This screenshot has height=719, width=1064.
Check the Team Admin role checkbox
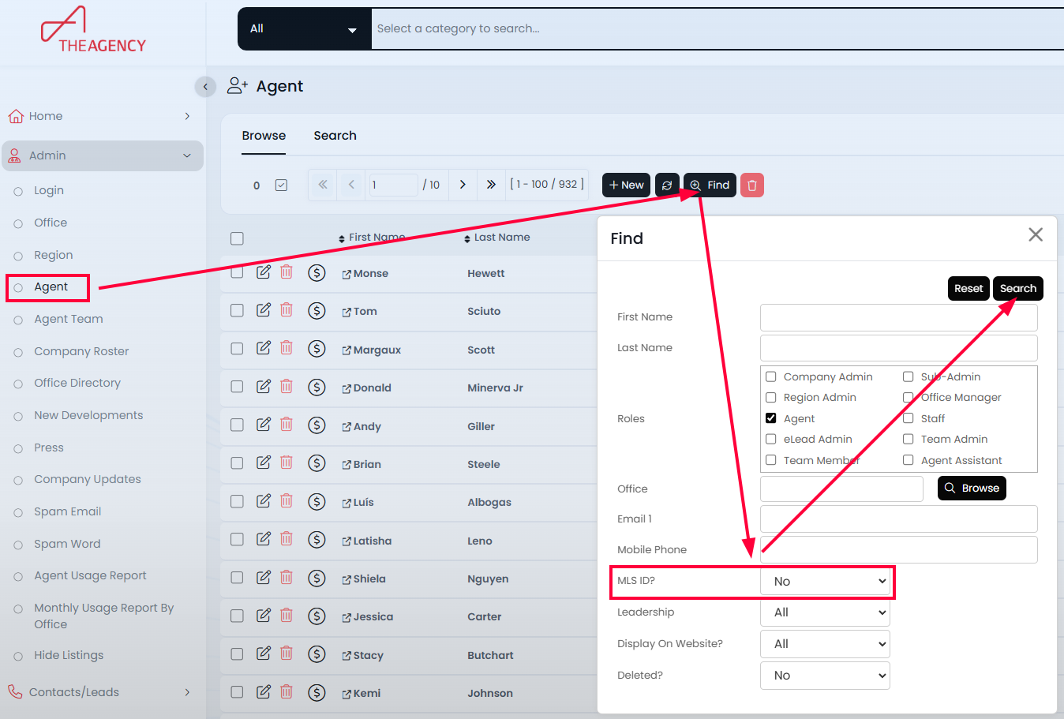(909, 439)
